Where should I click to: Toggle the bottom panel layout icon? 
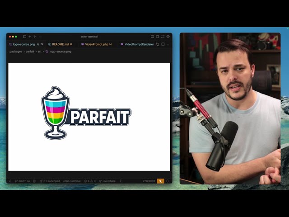point(153,37)
